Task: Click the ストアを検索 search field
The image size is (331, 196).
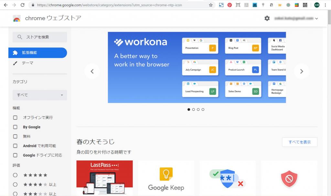Action: click(x=40, y=37)
